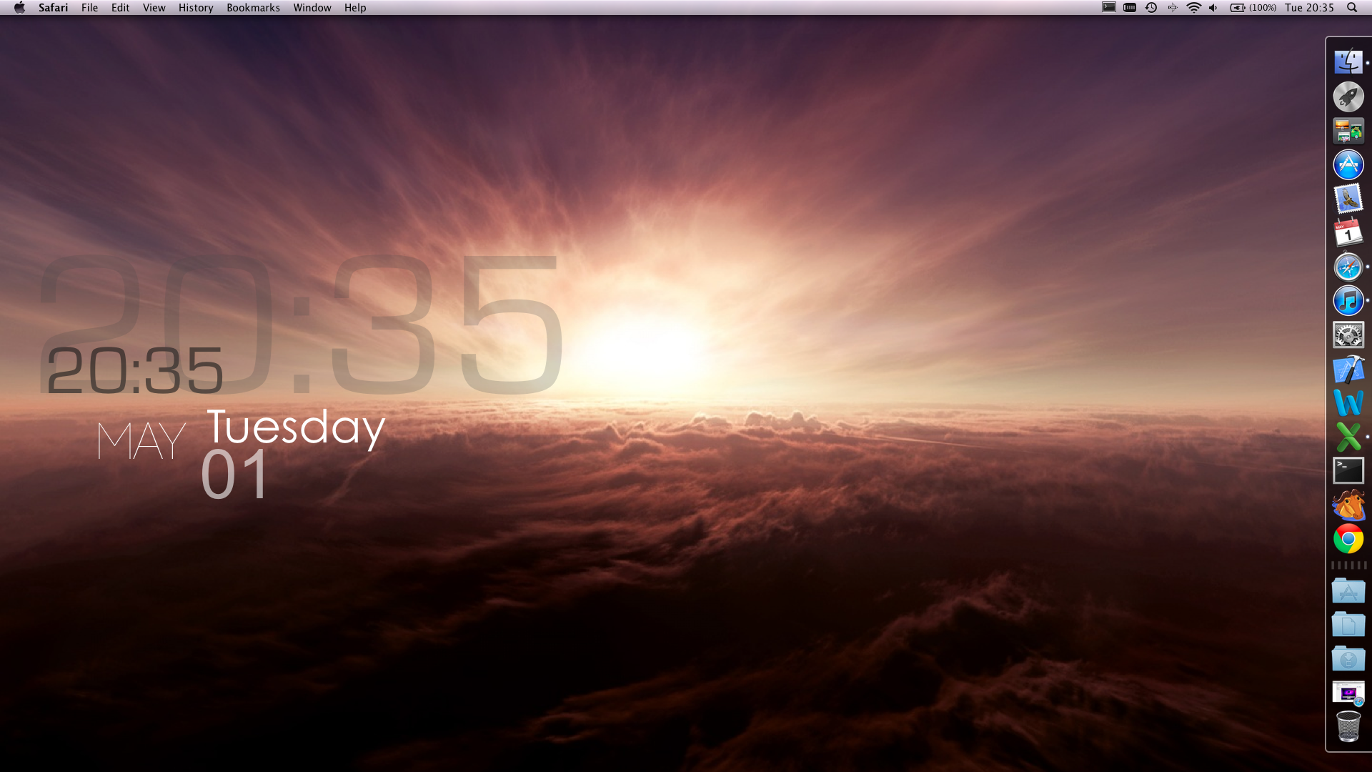Launch Terminal from the Dock
Screen dimensions: 1372x772
pyautogui.click(x=1348, y=471)
